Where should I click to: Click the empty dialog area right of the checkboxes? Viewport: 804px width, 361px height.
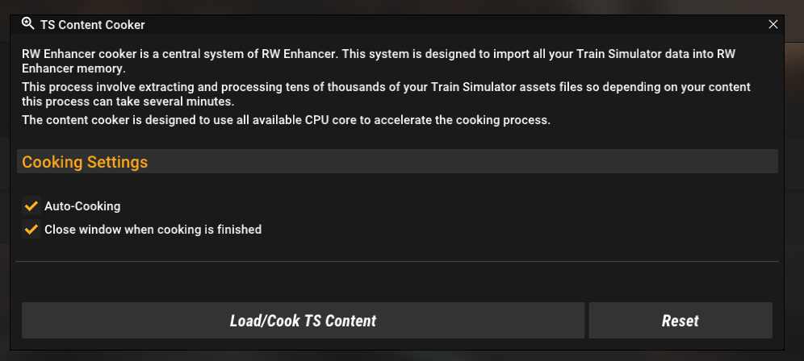coord(513,218)
